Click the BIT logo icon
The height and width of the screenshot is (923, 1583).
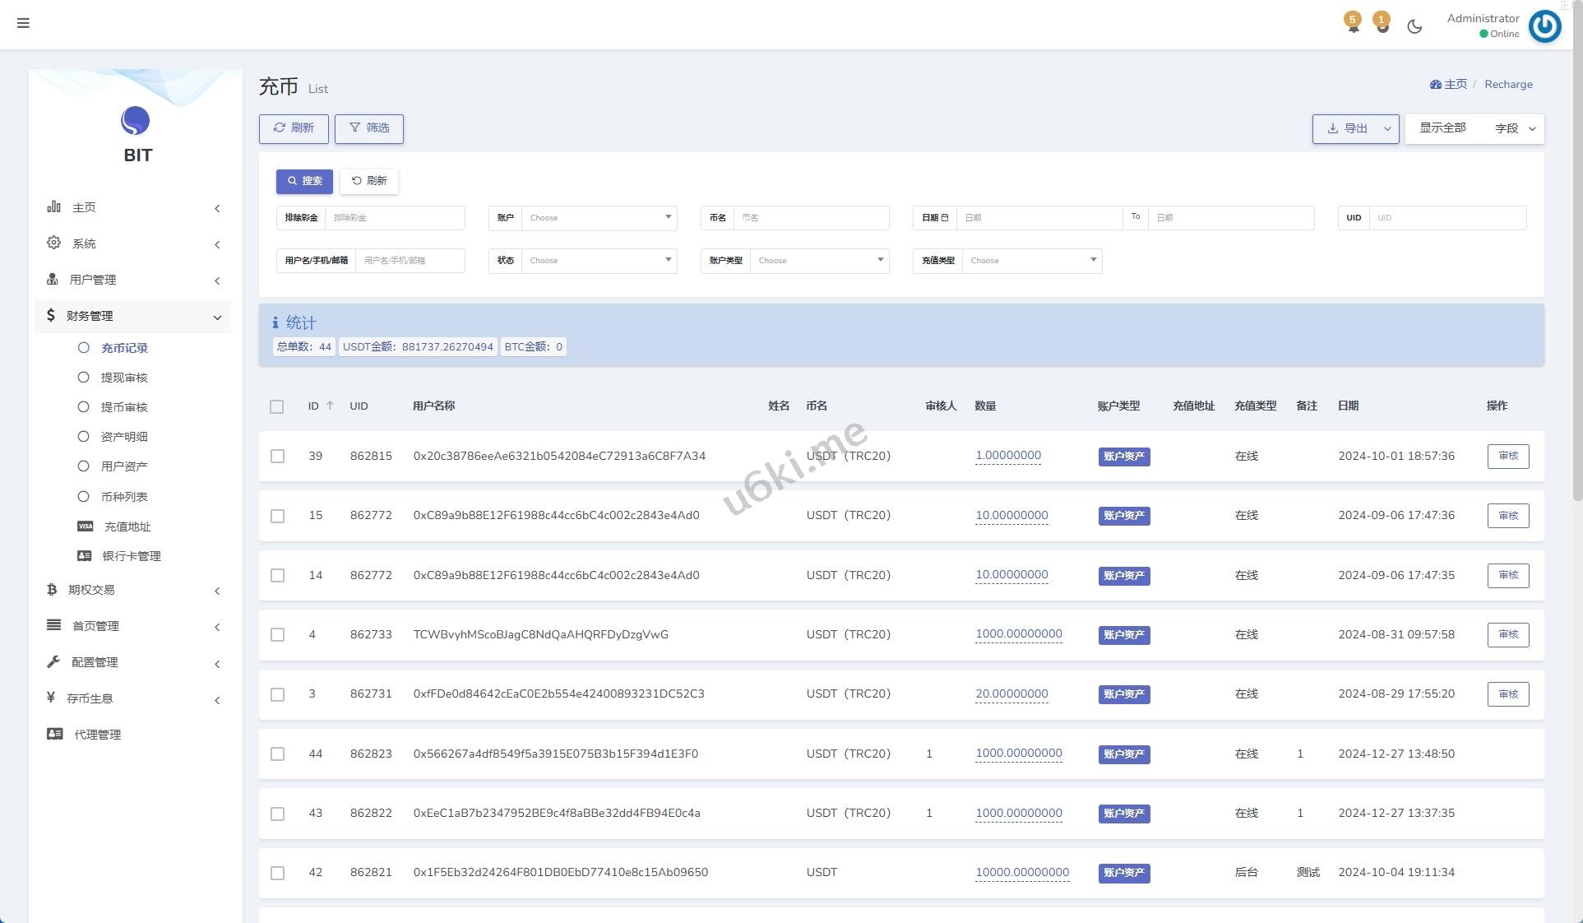136,121
